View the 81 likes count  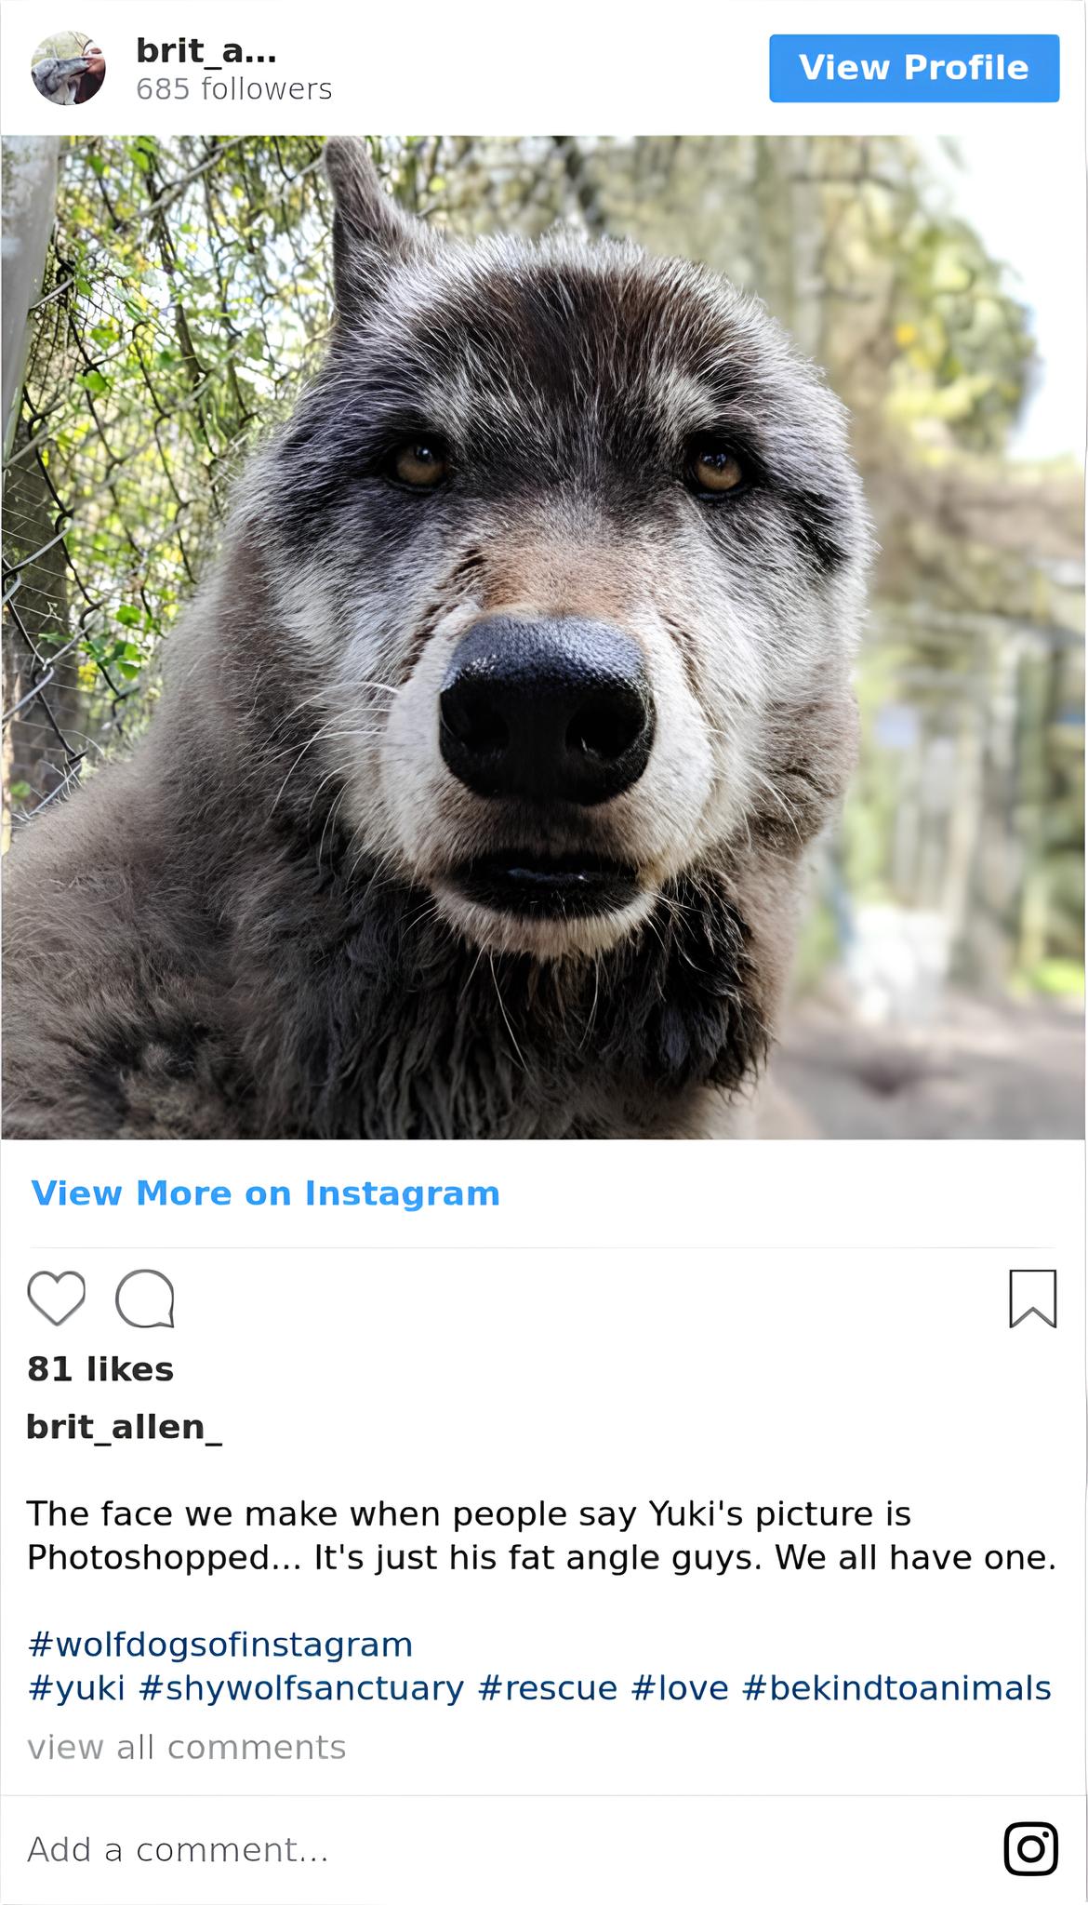click(100, 1369)
